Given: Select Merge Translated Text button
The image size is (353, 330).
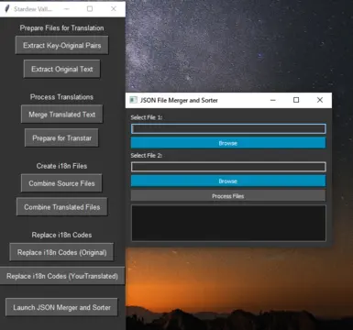Looking at the screenshot, I should (x=61, y=115).
